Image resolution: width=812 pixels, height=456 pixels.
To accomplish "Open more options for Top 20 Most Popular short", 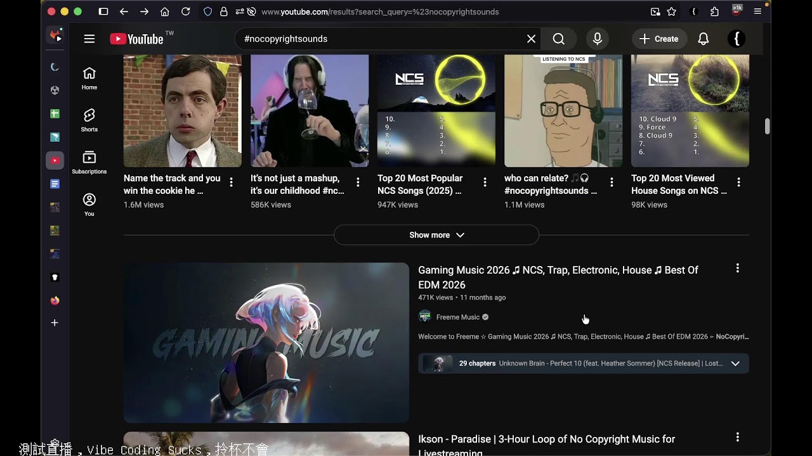I will (485, 182).
